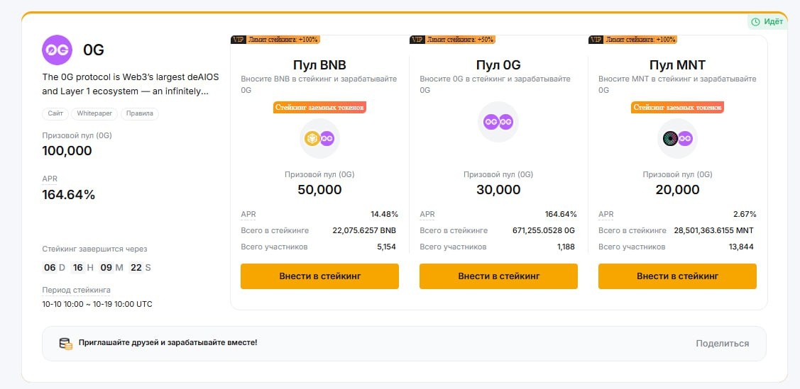This screenshot has height=389, width=800.
Task: Click the Стейкинг заемных токенов label under Пул BNB
Action: (x=319, y=108)
